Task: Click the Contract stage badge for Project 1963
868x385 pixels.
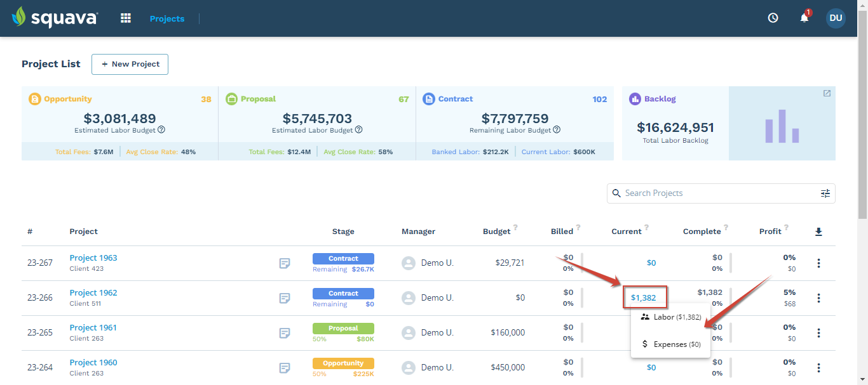Action: [x=343, y=259]
